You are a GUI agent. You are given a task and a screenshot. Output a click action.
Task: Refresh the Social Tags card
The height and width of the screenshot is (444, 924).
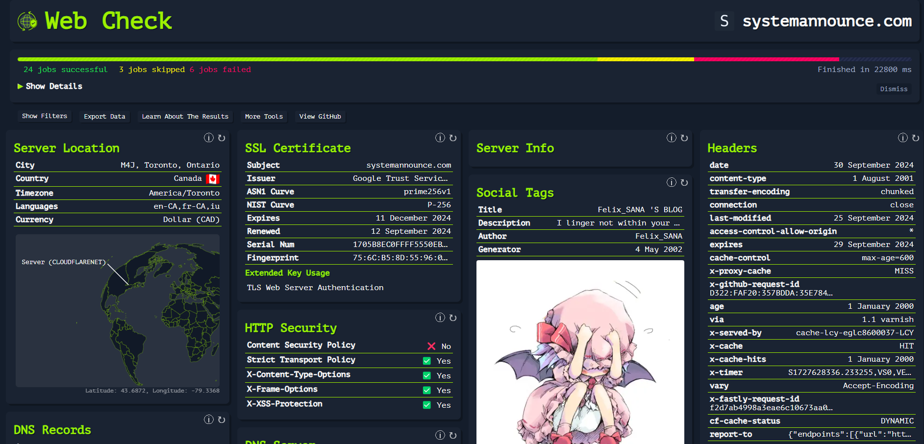[x=684, y=182]
